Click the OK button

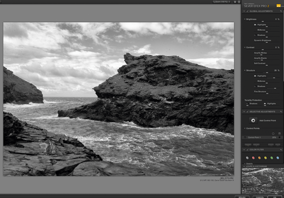[275, 197]
